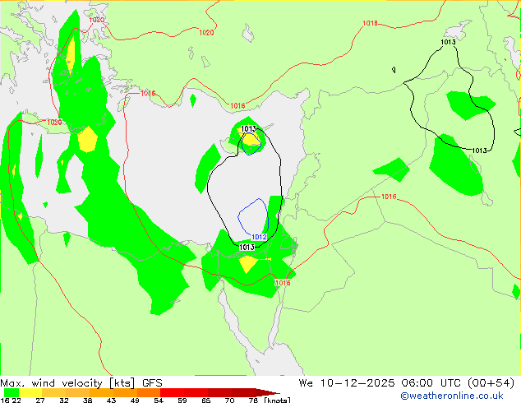Click the yellow legend color segment
521x403 pixels.
[x=30, y=392]
